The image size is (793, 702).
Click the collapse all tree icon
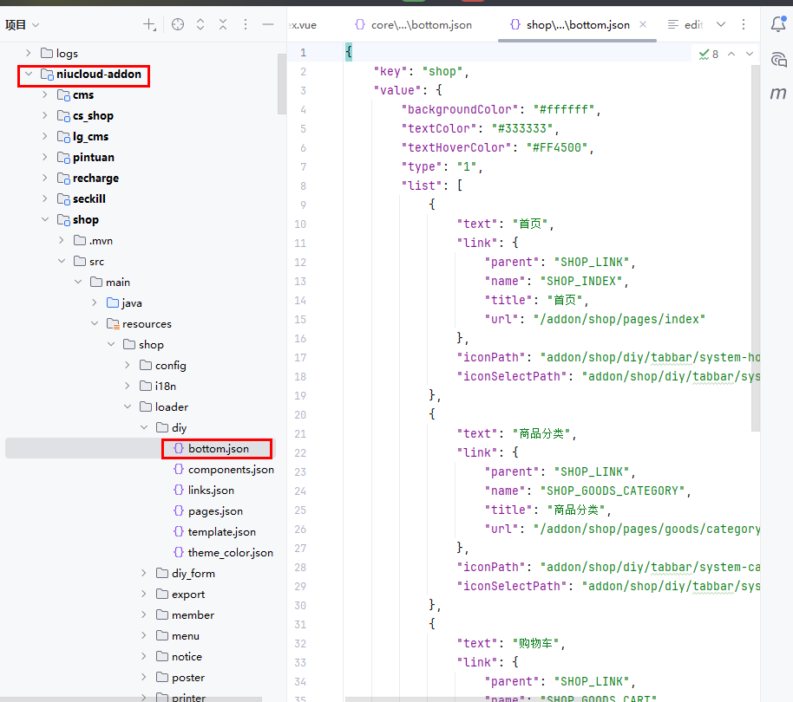tap(223, 25)
